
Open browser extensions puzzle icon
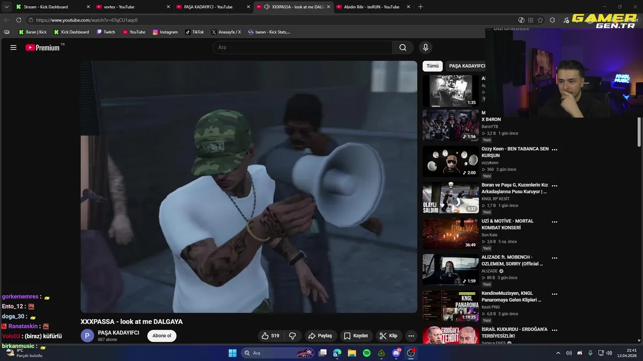coord(553,20)
